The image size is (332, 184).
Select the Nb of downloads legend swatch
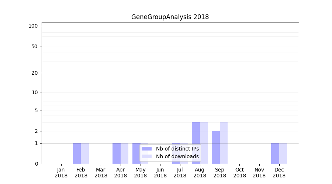pyautogui.click(x=146, y=156)
